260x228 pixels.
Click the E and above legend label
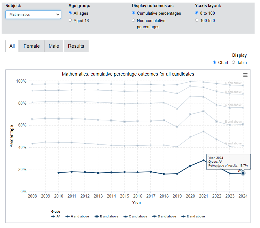[196, 216]
